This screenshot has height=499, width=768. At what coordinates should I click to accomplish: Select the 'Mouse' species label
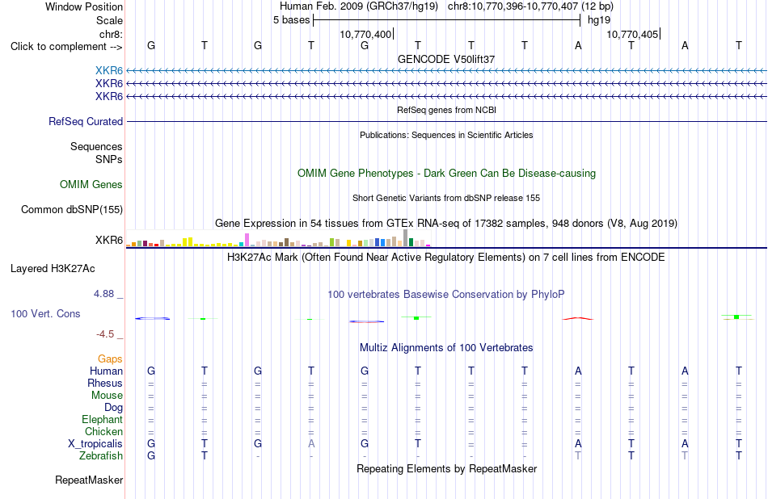107,396
